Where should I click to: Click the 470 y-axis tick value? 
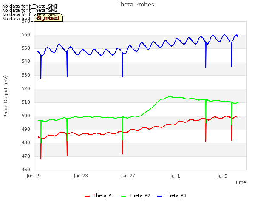click(26, 156)
